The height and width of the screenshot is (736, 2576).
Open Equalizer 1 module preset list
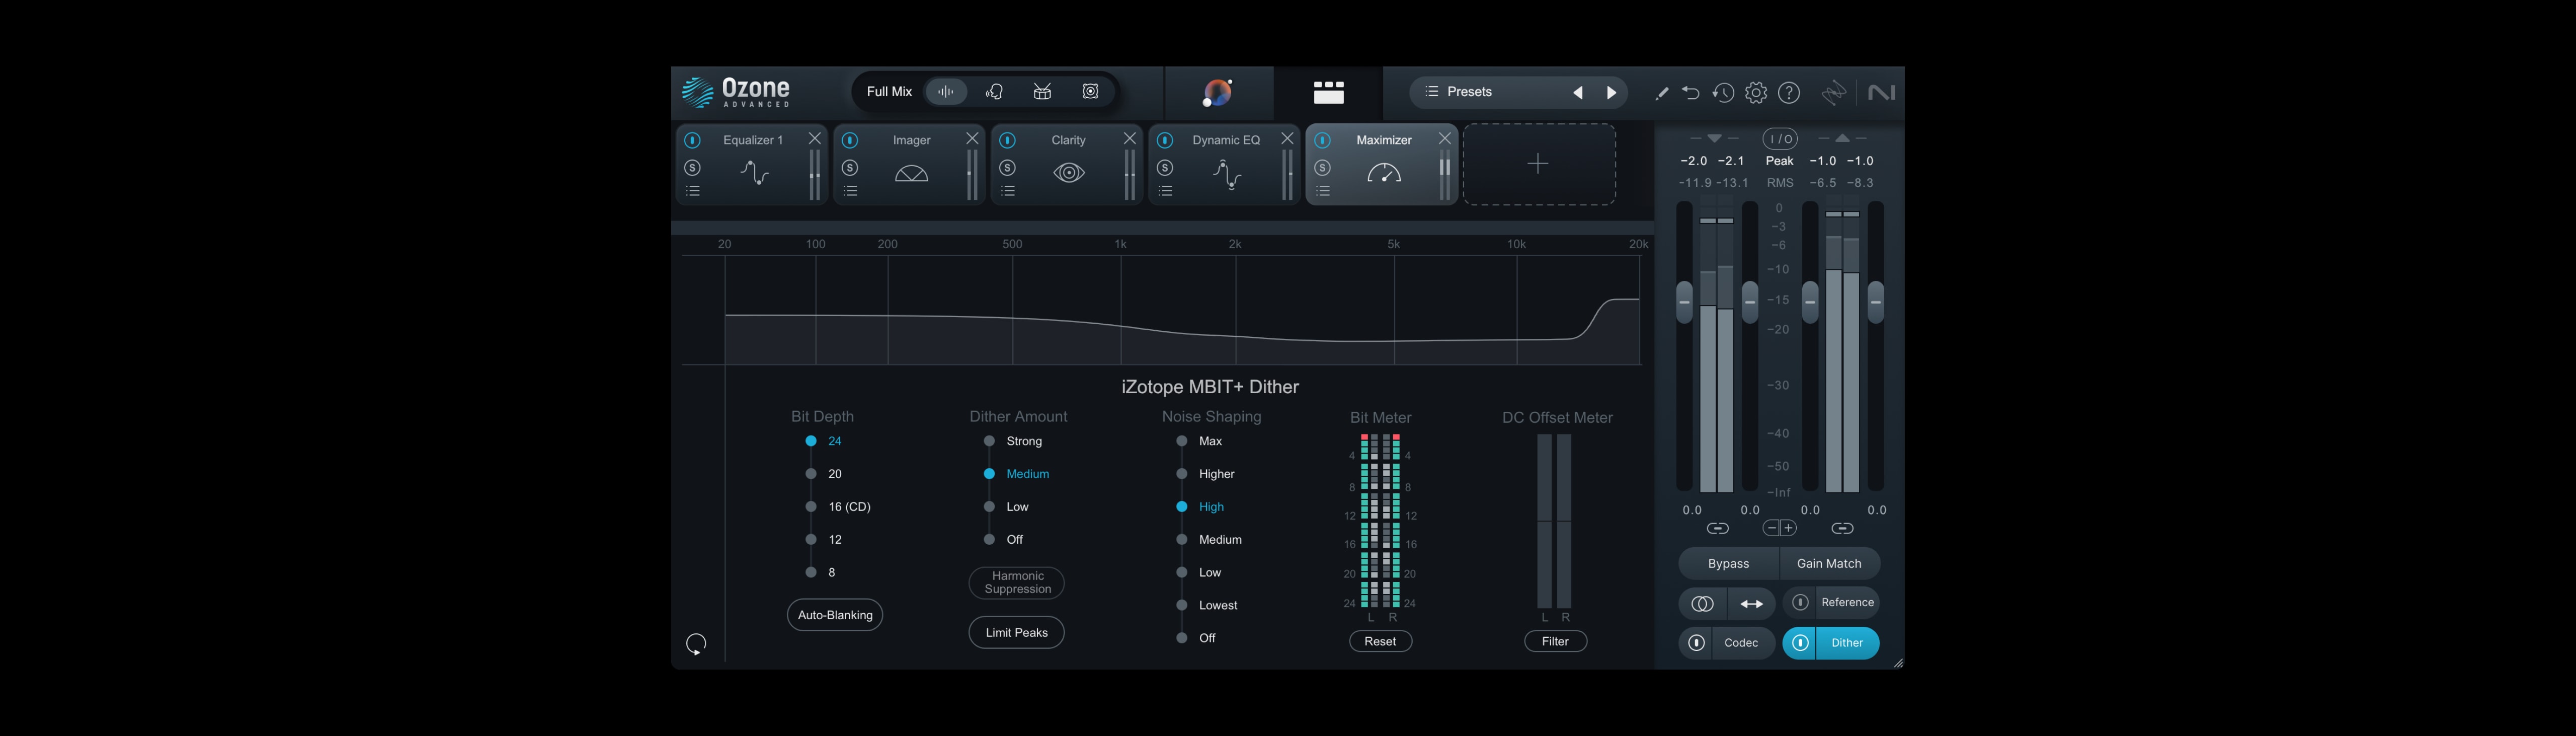pyautogui.click(x=692, y=191)
